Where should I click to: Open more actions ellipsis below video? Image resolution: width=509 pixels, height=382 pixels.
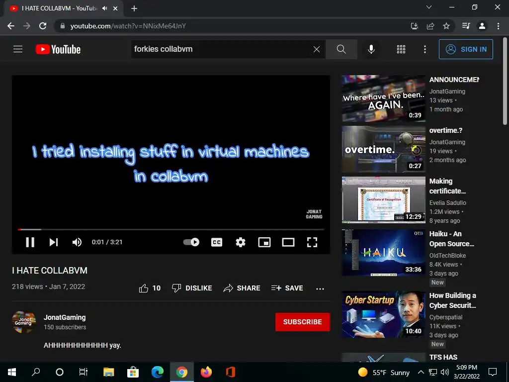tap(320, 288)
